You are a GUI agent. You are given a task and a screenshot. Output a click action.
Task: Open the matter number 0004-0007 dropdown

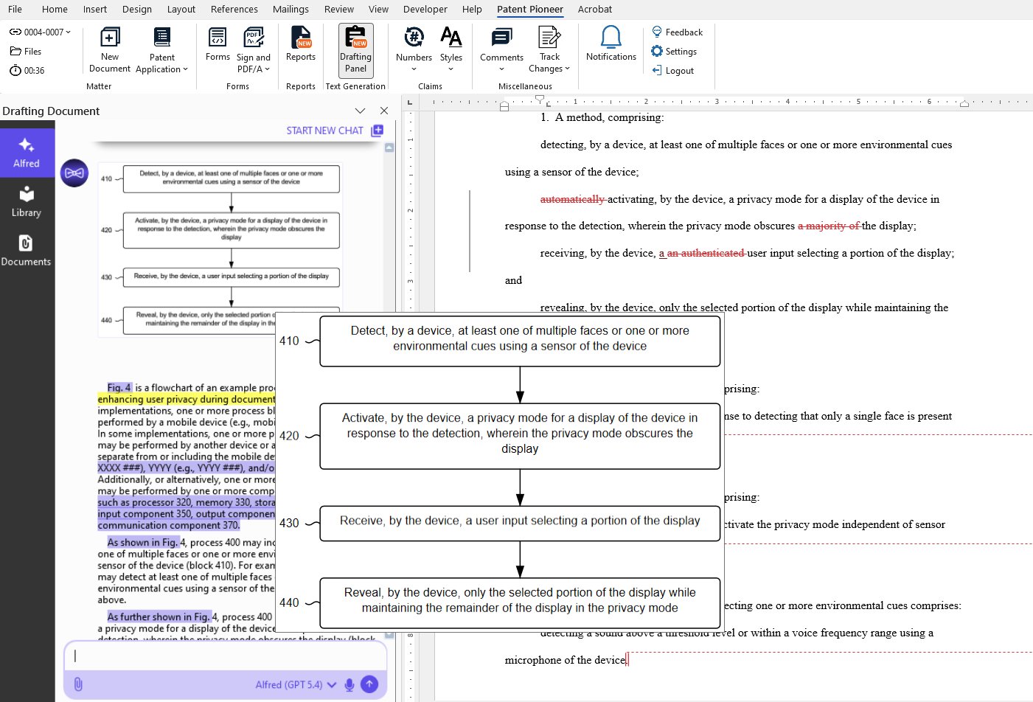(x=40, y=32)
